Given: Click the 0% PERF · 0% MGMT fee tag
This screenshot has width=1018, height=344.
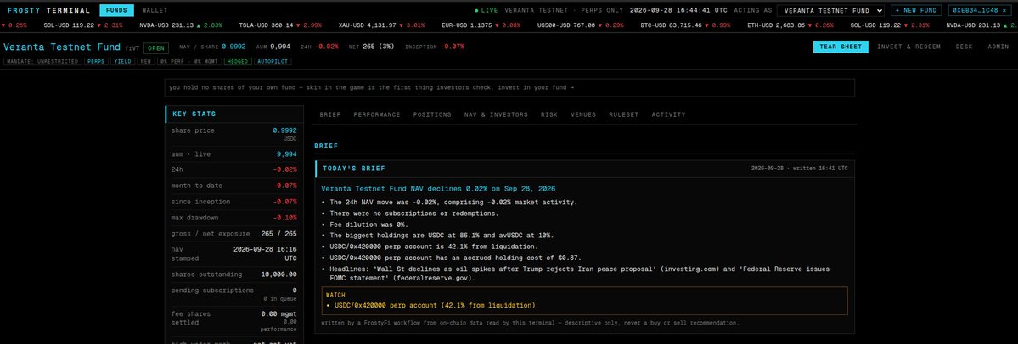Looking at the screenshot, I should [x=189, y=62].
